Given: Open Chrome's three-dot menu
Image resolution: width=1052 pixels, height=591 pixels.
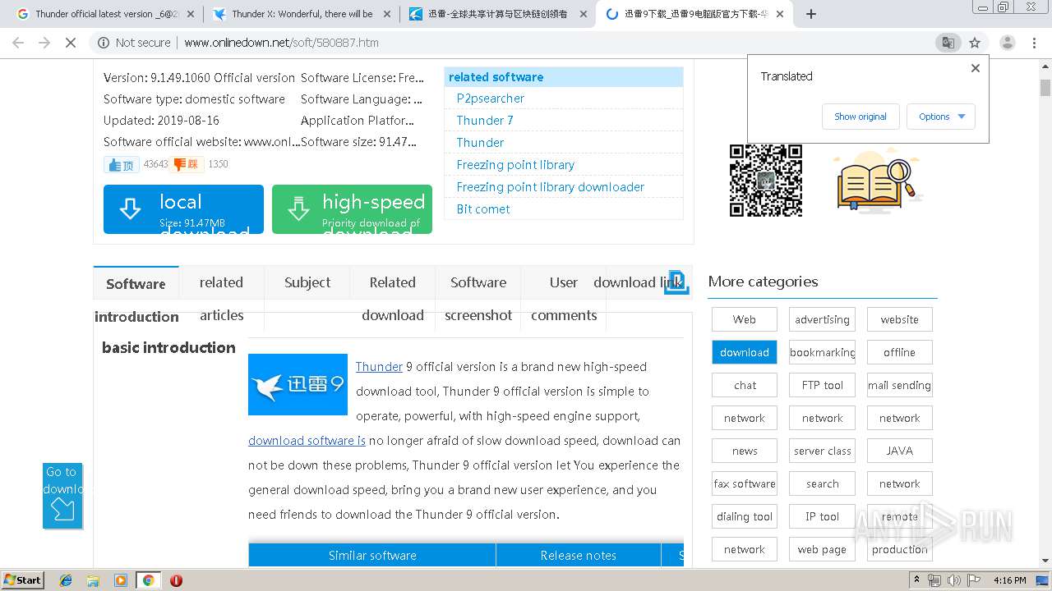Looking at the screenshot, I should [x=1034, y=43].
